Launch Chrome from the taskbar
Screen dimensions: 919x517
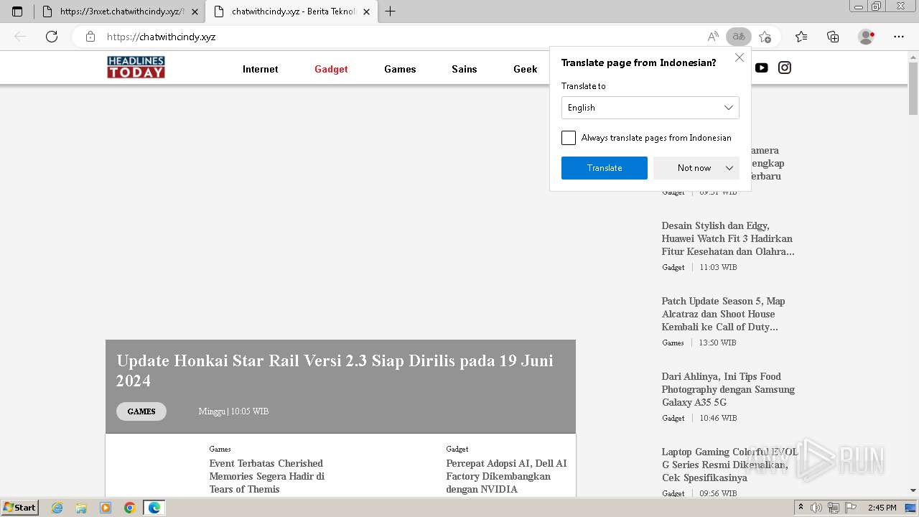click(130, 508)
